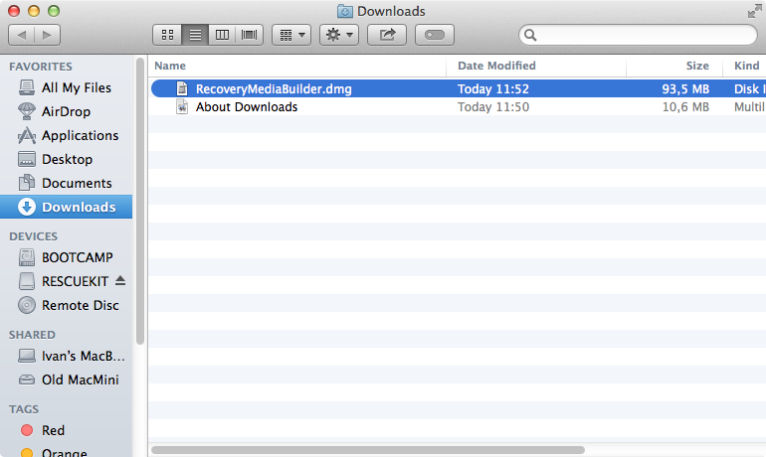Switch to icon view
This screenshot has height=457, width=766.
click(167, 35)
